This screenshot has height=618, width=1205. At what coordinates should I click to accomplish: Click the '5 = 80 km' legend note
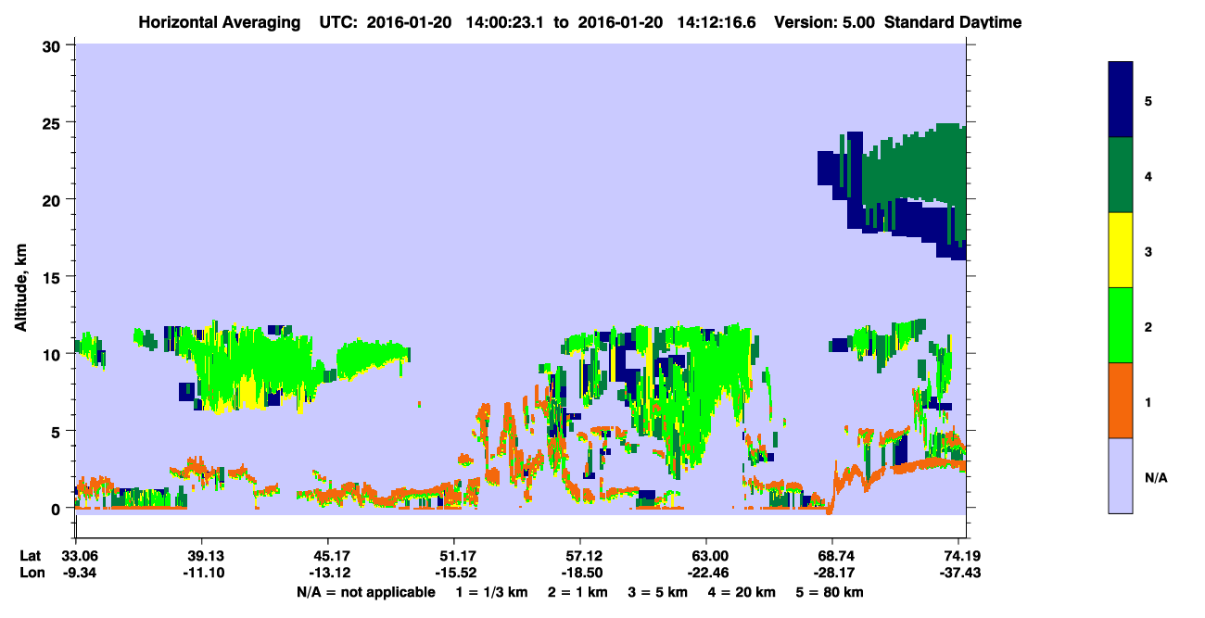click(831, 592)
